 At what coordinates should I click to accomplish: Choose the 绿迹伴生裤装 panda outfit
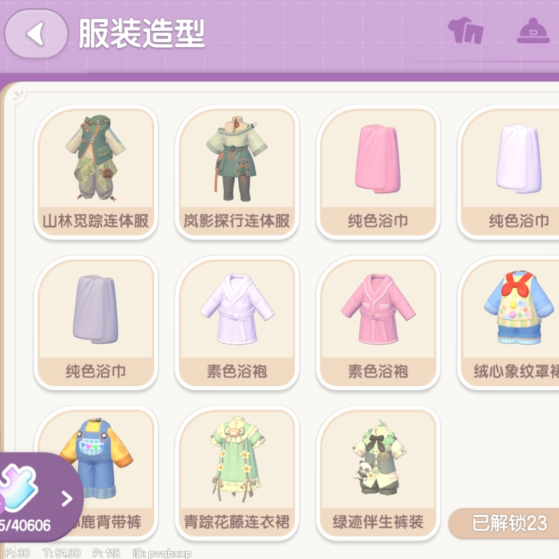378,473
